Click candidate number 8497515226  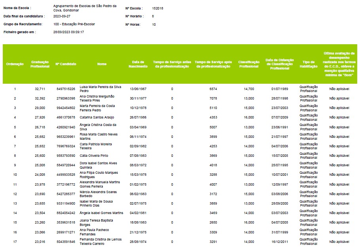coord(66,89)
